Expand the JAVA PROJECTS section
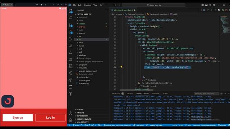 coord(82,122)
